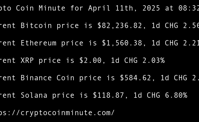Select the Solana coin name
This screenshot has width=199, height=122.
coord(34,95)
